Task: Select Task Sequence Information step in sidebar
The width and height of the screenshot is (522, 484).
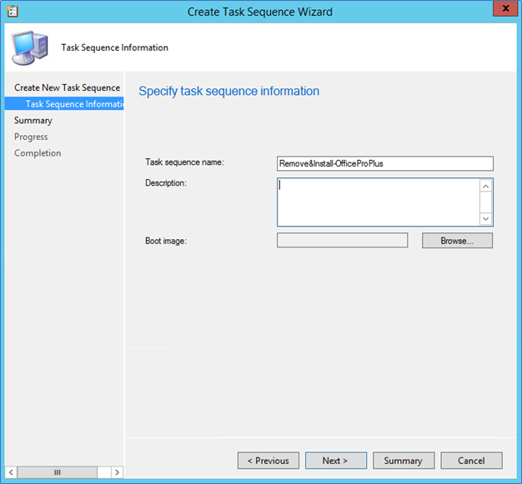Action: (x=64, y=104)
